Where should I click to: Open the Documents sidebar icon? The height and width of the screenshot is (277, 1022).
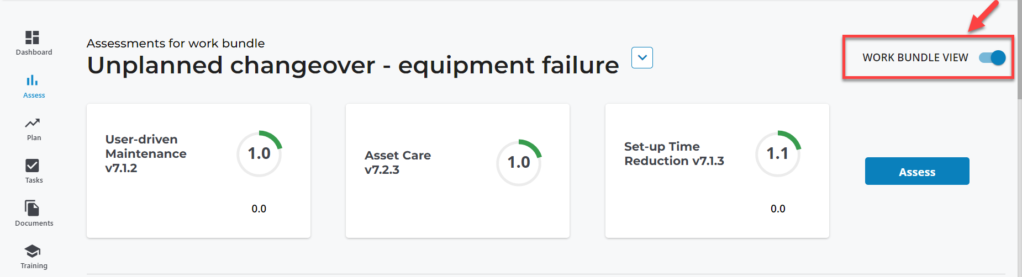(x=32, y=208)
